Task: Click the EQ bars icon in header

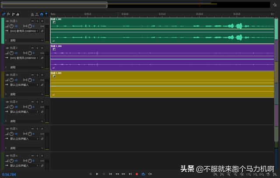Action: 18,14
